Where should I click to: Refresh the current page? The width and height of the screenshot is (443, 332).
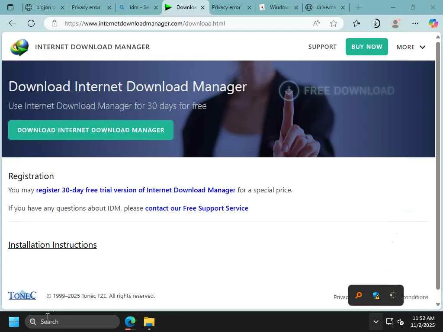(x=31, y=23)
